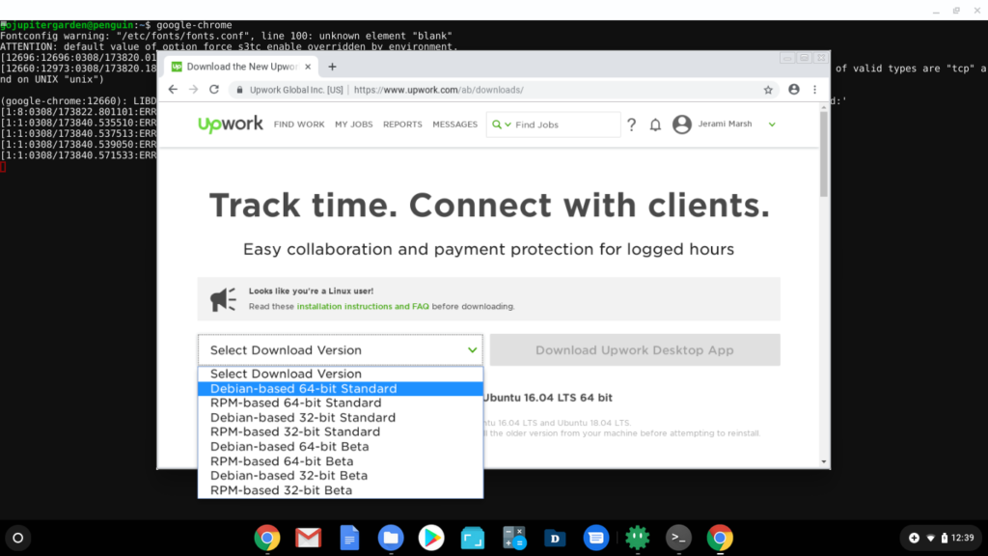
Task: Choose Debian-based 32-bit Standard
Action: 341,417
